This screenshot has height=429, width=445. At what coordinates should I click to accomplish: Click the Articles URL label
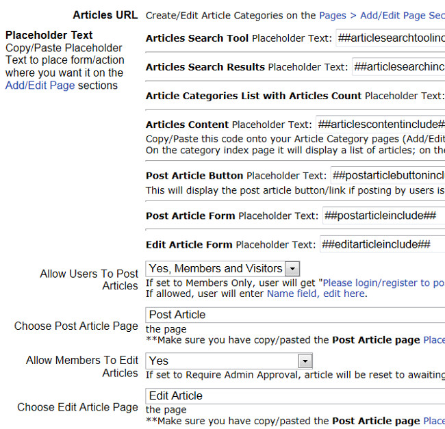[105, 15]
